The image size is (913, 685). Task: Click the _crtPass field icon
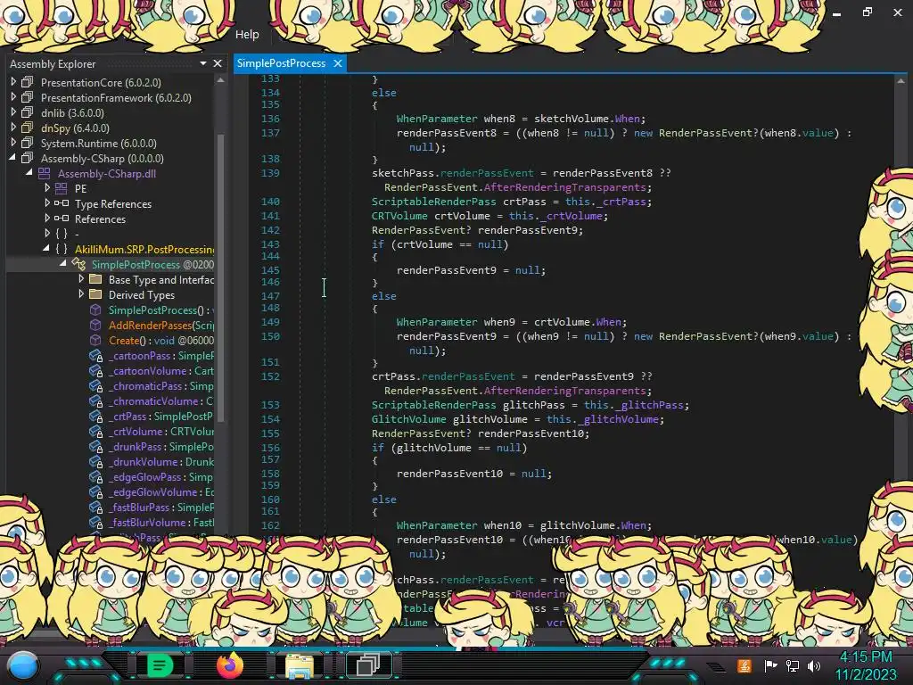(x=96, y=416)
